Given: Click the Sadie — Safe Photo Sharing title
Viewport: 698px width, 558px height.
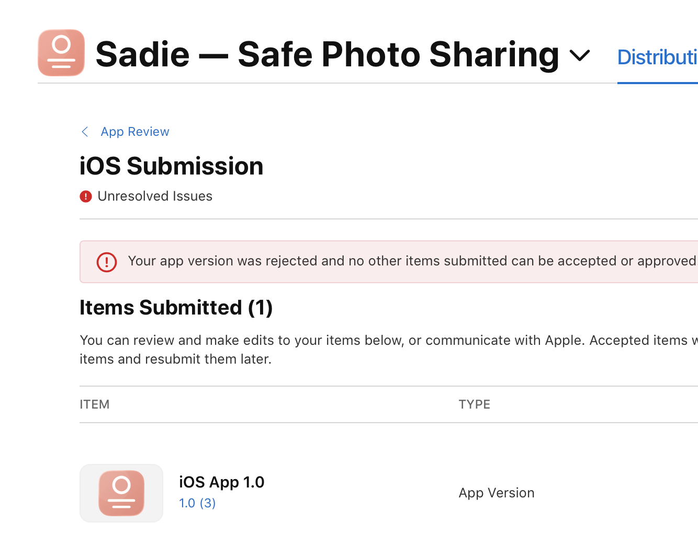Looking at the screenshot, I should tap(328, 54).
